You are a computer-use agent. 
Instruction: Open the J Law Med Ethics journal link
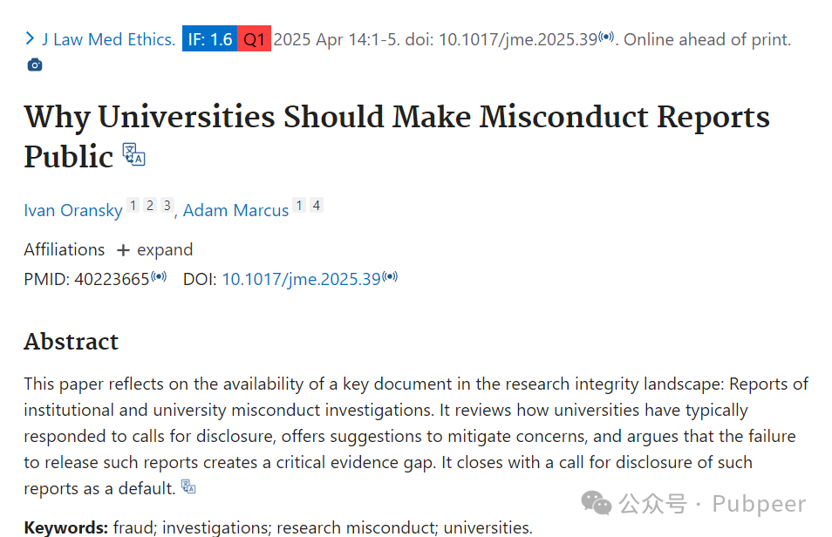click(108, 39)
